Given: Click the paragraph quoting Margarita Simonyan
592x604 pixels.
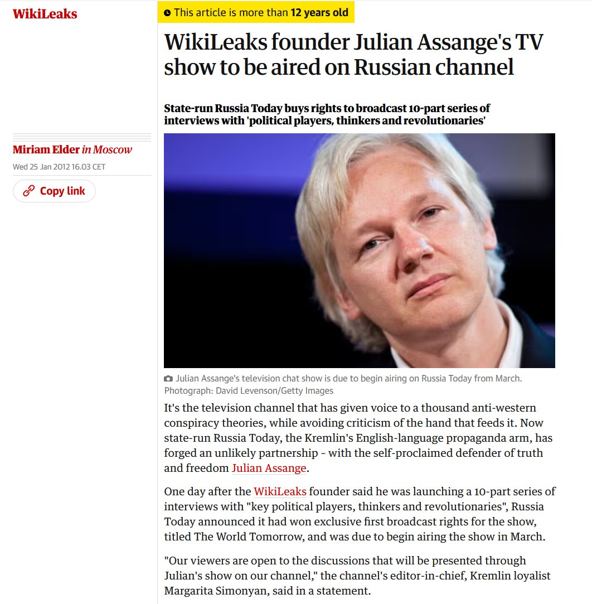Looking at the screenshot, I should coord(357,576).
